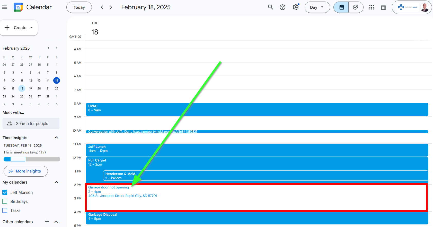Open the Google apps grid
433x227 pixels.
click(371, 7)
